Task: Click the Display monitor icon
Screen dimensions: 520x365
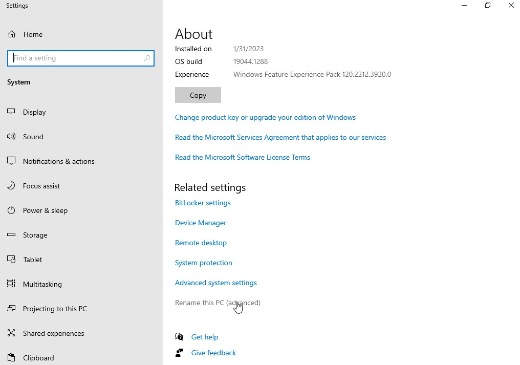Action: coord(11,112)
